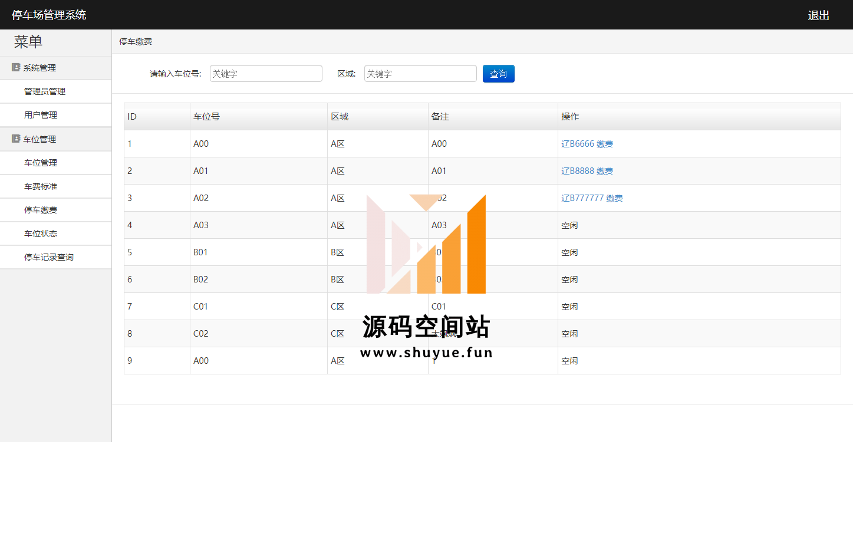Viewport: 853px width, 556px height.
Task: Select 停车缴费 in the sidebar
Action: point(41,210)
